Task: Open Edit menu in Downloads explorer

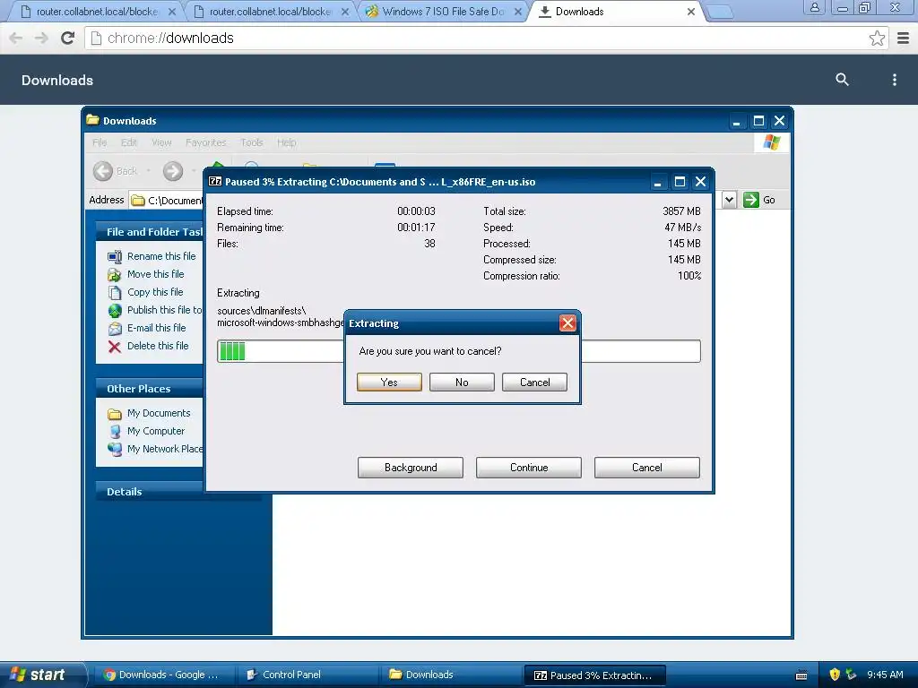Action: tap(129, 142)
